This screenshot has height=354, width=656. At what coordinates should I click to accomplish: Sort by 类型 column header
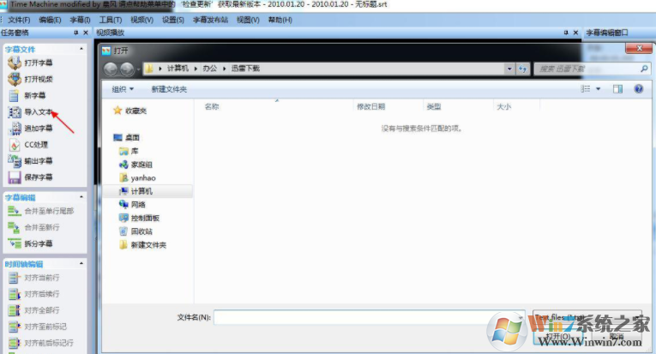click(x=434, y=106)
